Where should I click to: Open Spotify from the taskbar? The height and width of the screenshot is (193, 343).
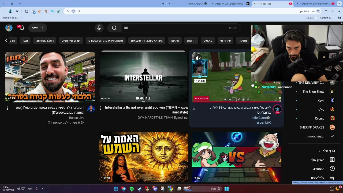click(132, 189)
